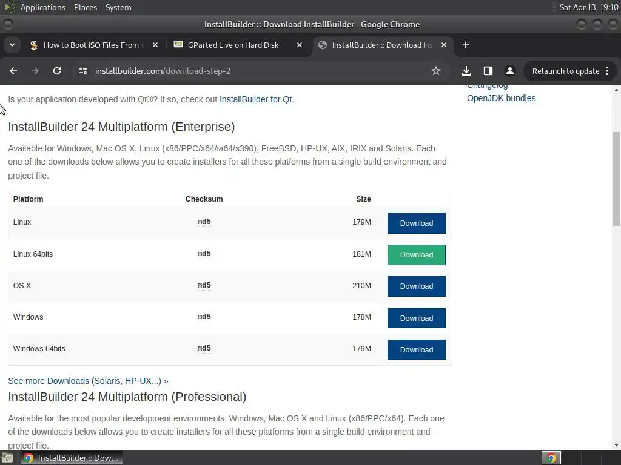Click the Chrome icon in bottom-right panel

pos(551,458)
